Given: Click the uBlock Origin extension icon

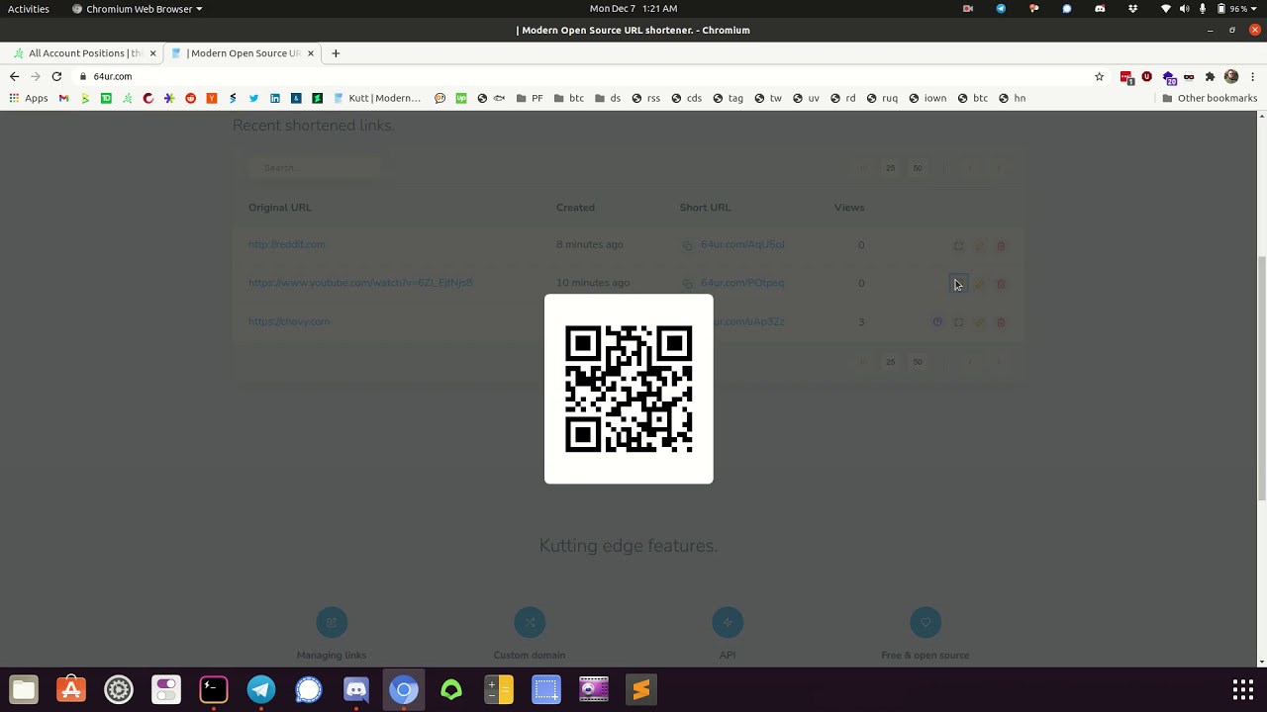Looking at the screenshot, I should [1147, 76].
